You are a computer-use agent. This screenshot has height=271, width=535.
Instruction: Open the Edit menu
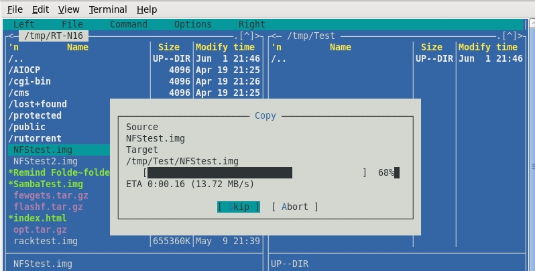(x=40, y=9)
